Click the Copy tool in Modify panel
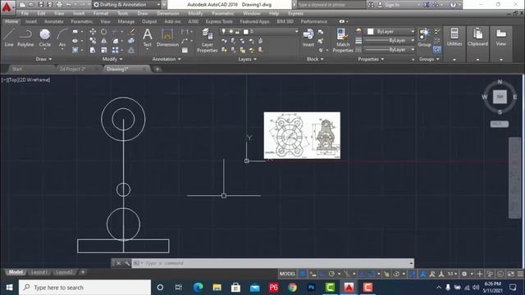This screenshot has width=525, height=295. pyautogui.click(x=93, y=41)
